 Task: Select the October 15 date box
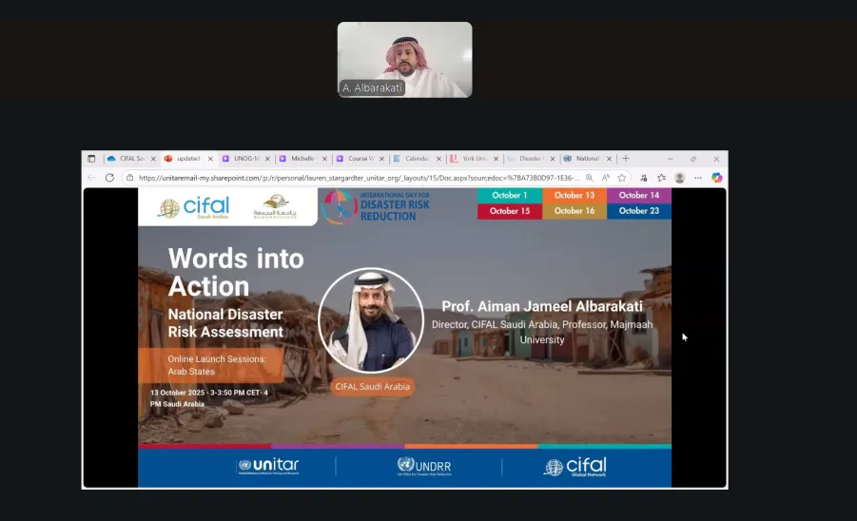click(x=510, y=211)
